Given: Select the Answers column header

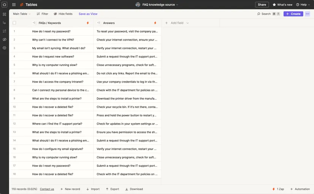Looking at the screenshot, I should pos(127,23).
